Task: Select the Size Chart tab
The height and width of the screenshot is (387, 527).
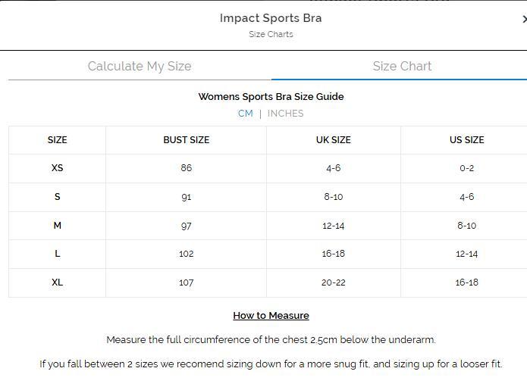Action: [x=402, y=66]
